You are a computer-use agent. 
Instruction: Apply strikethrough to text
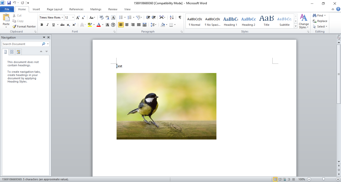coord(62,24)
